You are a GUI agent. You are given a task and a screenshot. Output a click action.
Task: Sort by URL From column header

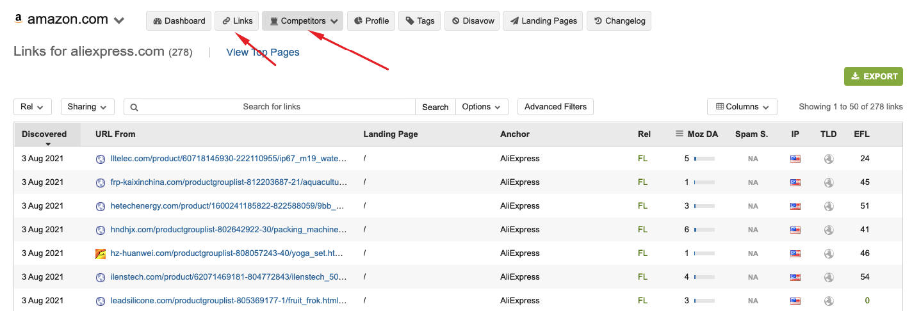(115, 134)
